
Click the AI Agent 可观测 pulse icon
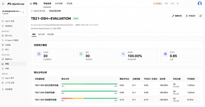pyautogui.click(x=3, y=40)
